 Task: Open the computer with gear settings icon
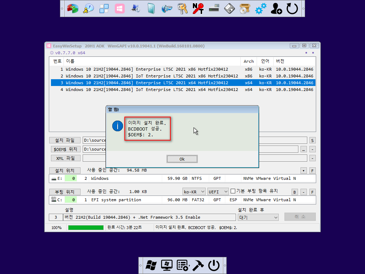click(135, 9)
